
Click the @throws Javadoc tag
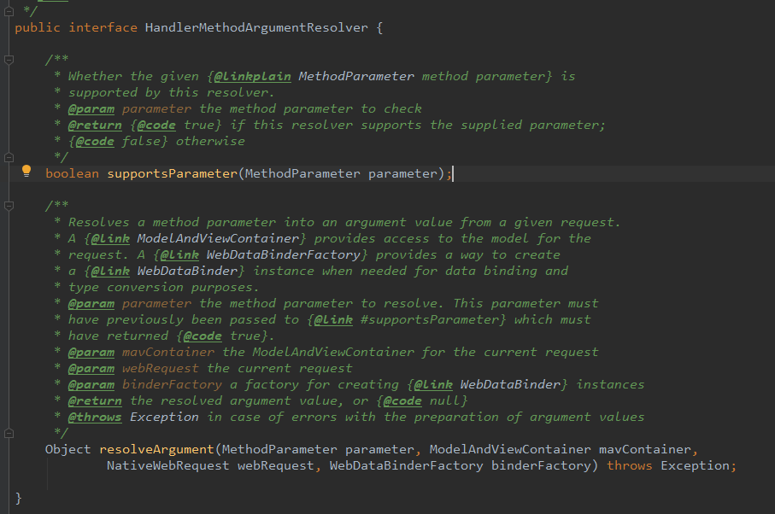95,418
